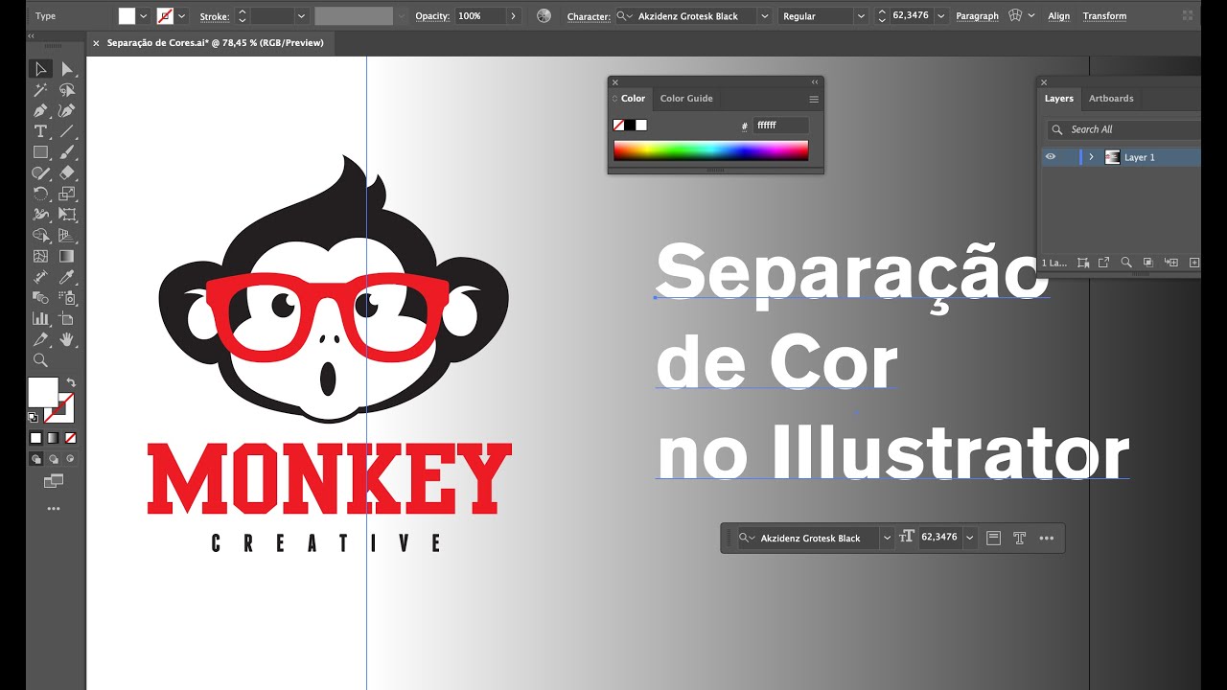Select the Shape Builder tool
Screen dimensions: 1227x690
pyautogui.click(x=40, y=236)
